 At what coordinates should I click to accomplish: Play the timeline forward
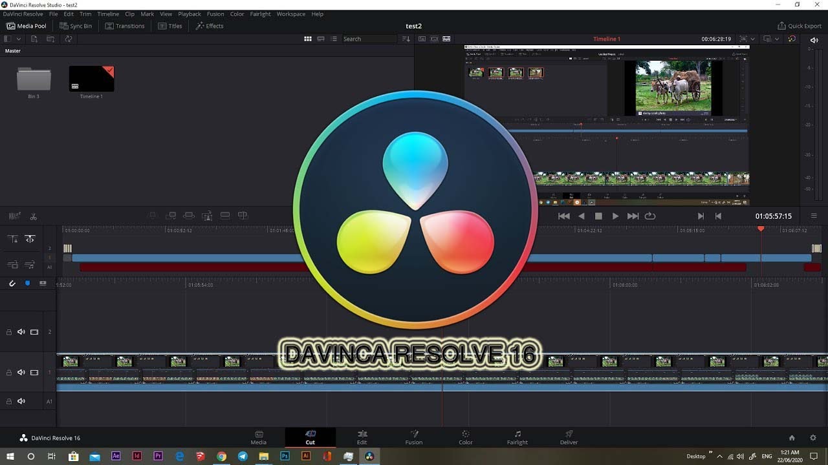(x=615, y=216)
